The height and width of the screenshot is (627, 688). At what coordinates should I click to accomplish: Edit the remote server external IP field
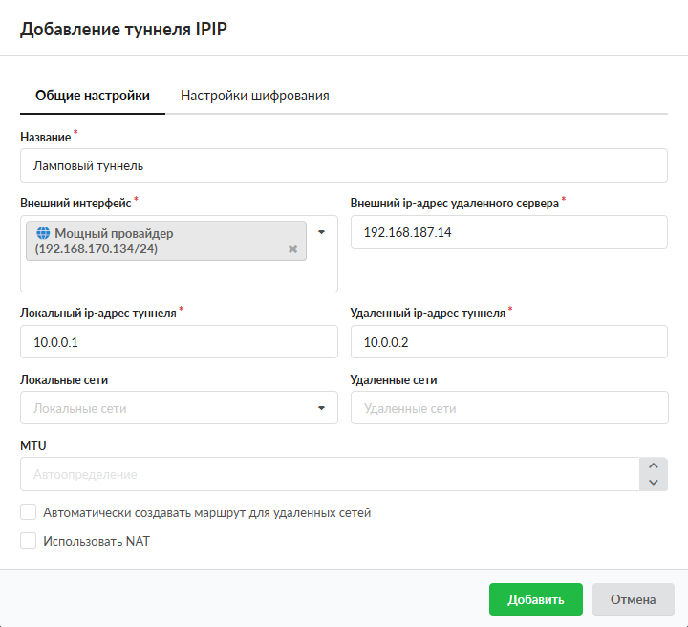point(508,231)
